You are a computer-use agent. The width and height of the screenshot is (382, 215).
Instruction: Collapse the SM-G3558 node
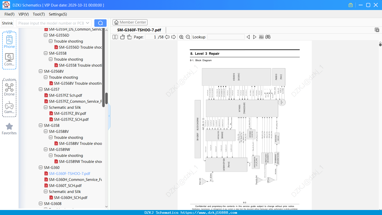(46, 53)
